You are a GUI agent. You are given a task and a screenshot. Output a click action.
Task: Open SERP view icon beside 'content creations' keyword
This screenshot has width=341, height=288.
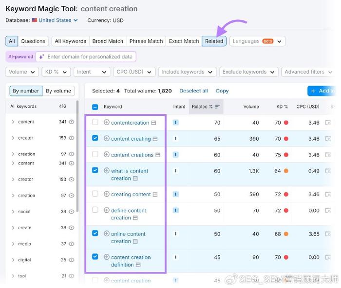(158, 155)
